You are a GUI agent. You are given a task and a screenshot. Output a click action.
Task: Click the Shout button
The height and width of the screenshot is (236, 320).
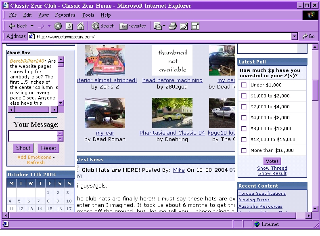click(x=23, y=148)
